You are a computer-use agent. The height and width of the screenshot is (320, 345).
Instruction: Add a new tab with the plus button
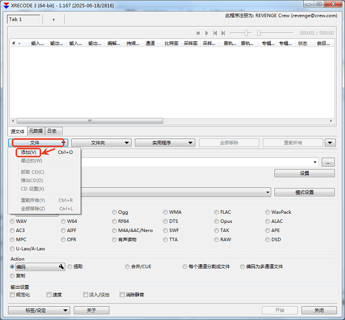pos(54,20)
